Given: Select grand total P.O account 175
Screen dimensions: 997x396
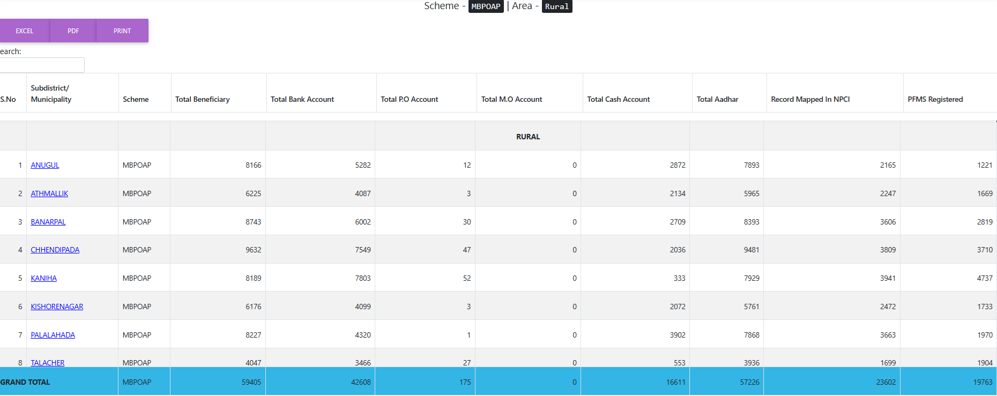Looking at the screenshot, I should click(x=465, y=382).
